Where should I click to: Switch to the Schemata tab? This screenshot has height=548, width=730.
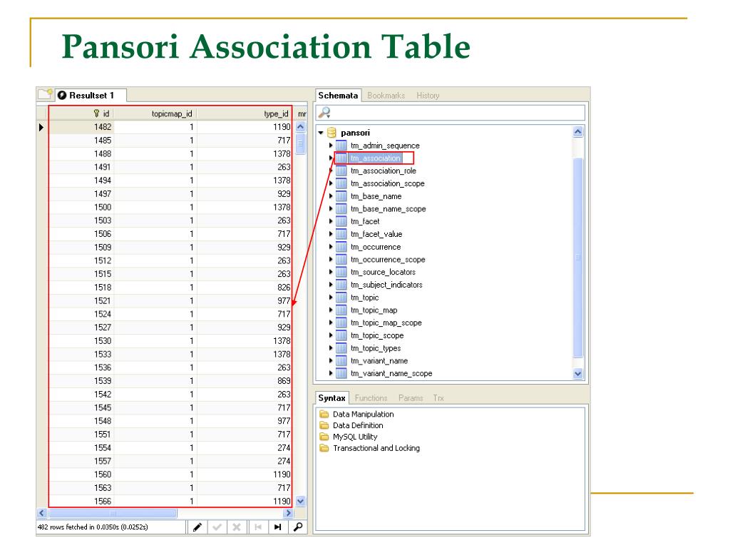(x=338, y=95)
